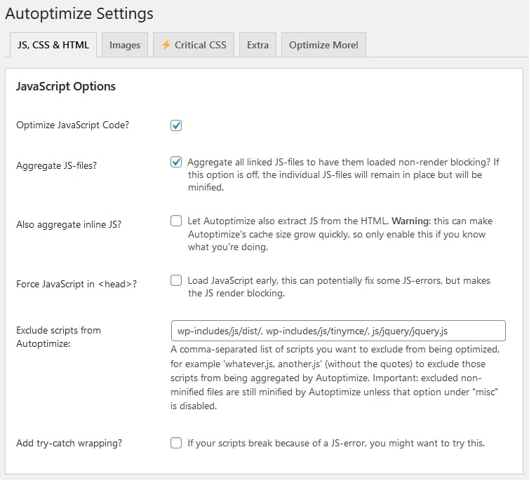The height and width of the screenshot is (480, 529).
Task: Go to the Extra tab
Action: (257, 45)
